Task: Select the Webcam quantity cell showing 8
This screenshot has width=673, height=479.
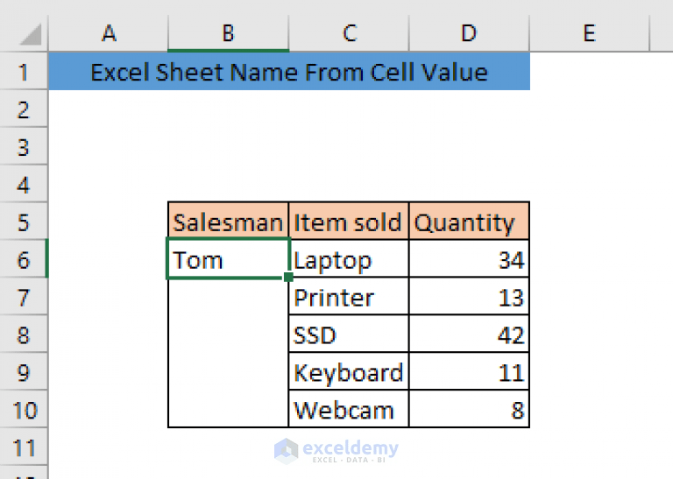Action: (469, 410)
